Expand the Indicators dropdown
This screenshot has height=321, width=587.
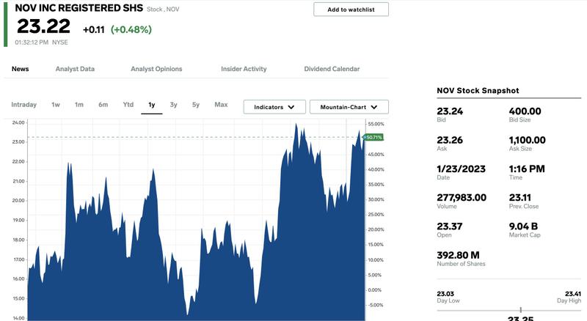pyautogui.click(x=274, y=107)
